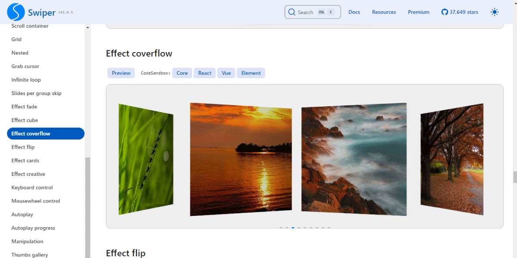This screenshot has width=517, height=258.
Task: Open the Keyboard control demo
Action: click(32, 187)
